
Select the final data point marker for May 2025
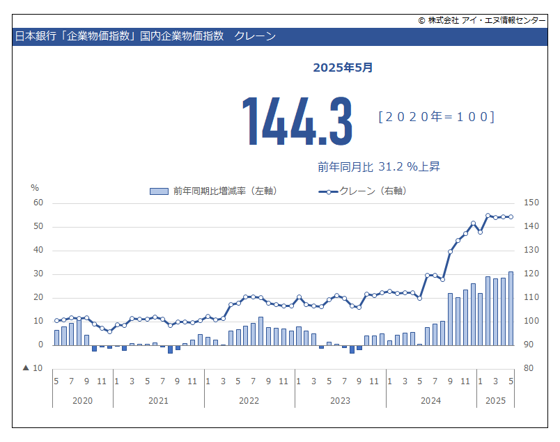[511, 216]
